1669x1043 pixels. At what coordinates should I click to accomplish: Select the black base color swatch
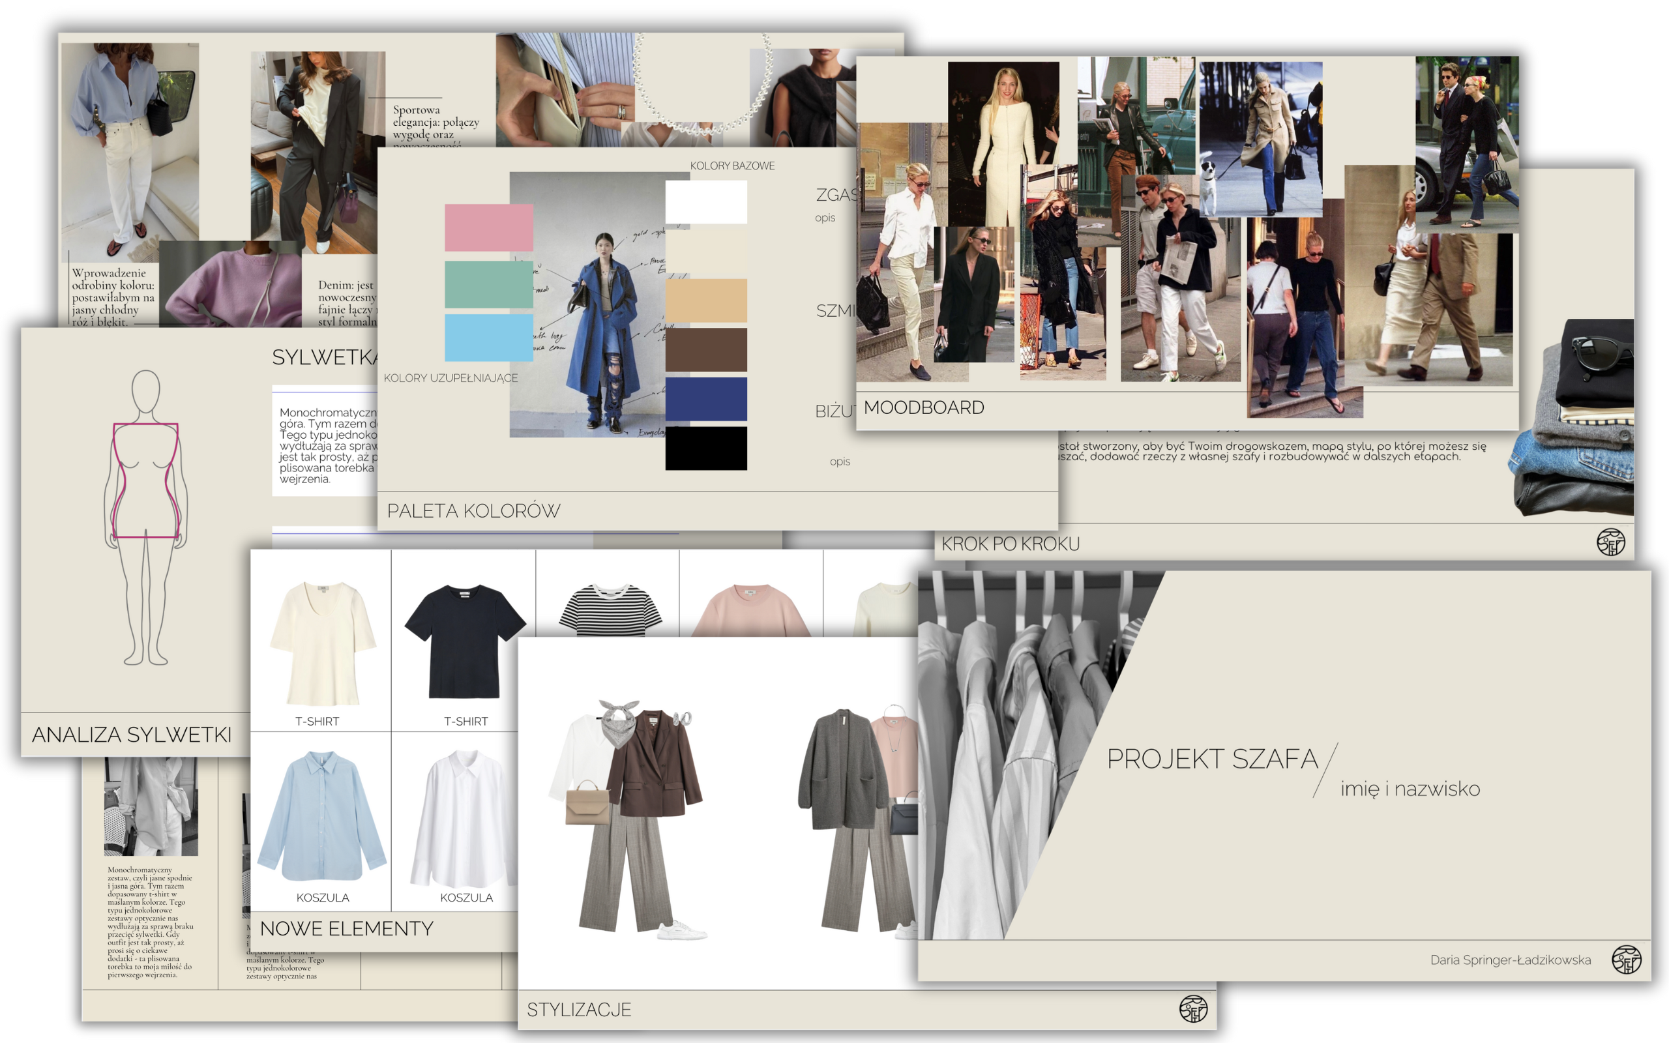click(706, 448)
